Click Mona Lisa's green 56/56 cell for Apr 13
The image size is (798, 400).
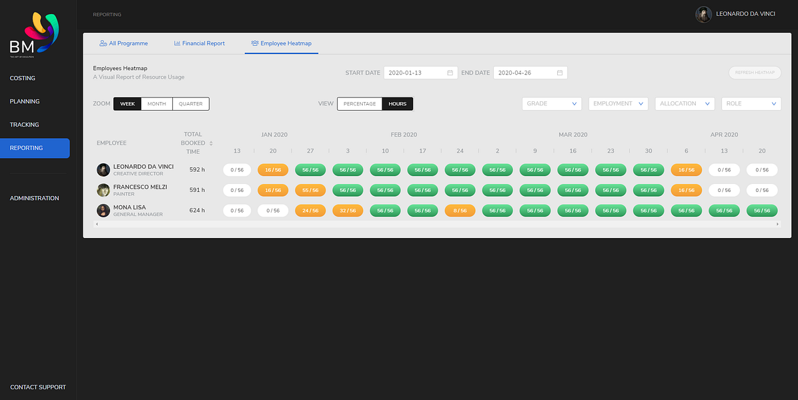[x=724, y=211]
